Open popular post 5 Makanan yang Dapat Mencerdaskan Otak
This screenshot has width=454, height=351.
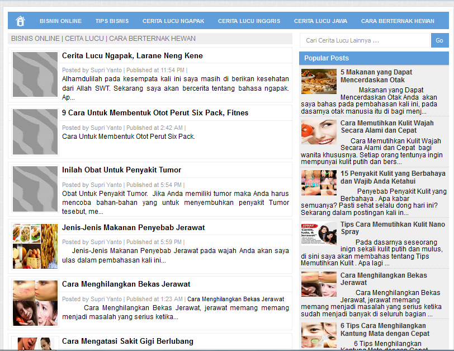click(x=376, y=76)
